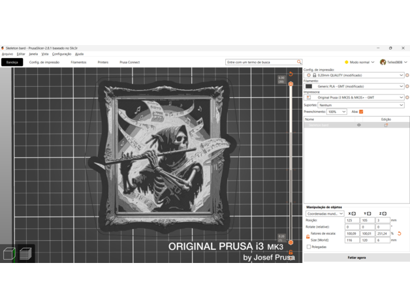Image resolution: width=410 pixels, height=308 pixels.
Task: Switch to sliced layers preview icon
Action: tap(25, 253)
